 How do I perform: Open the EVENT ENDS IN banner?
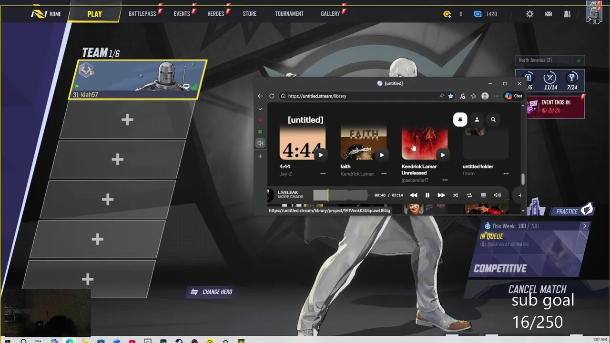click(555, 106)
